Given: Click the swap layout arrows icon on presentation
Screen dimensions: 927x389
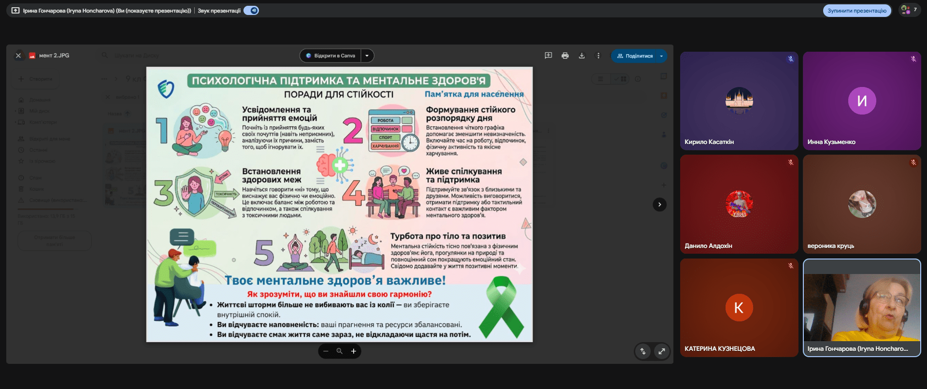Looking at the screenshot, I should 643,351.
